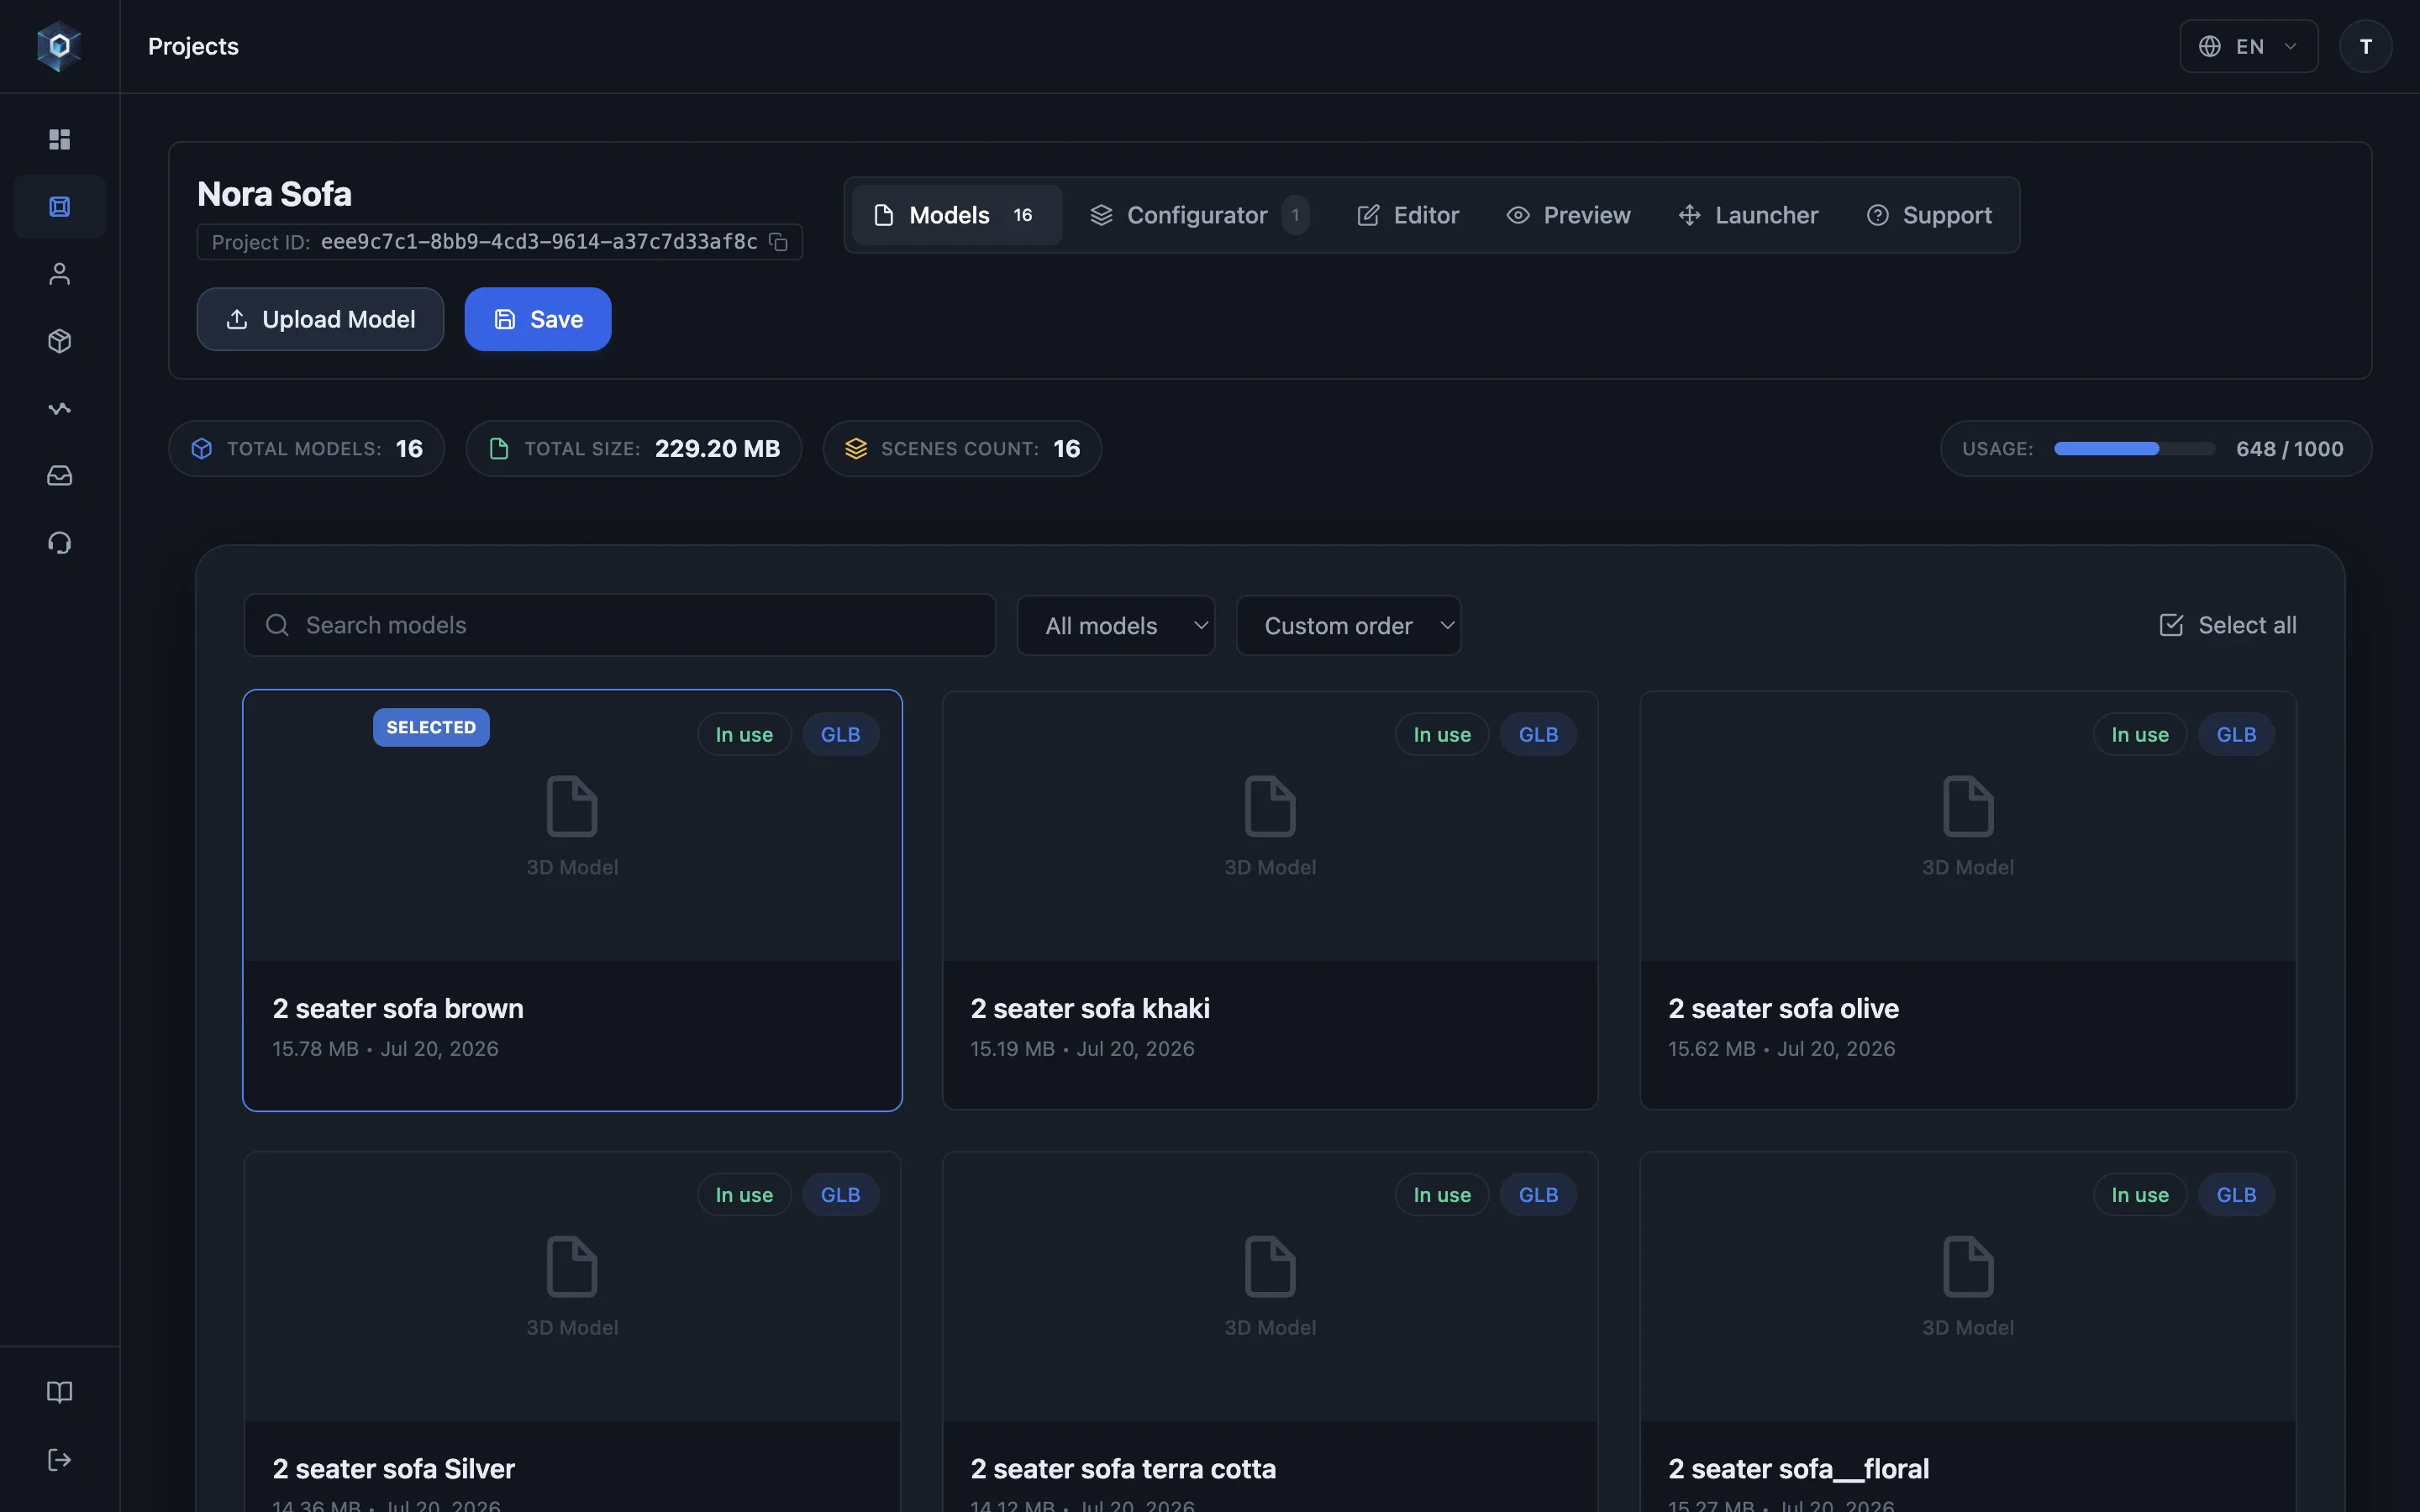The height and width of the screenshot is (1512, 2420).
Task: Click the user profile sidebar icon
Action: [60, 273]
